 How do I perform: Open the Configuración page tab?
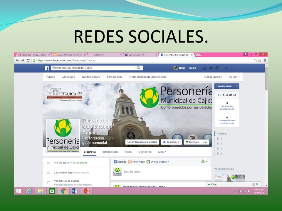click(213, 77)
